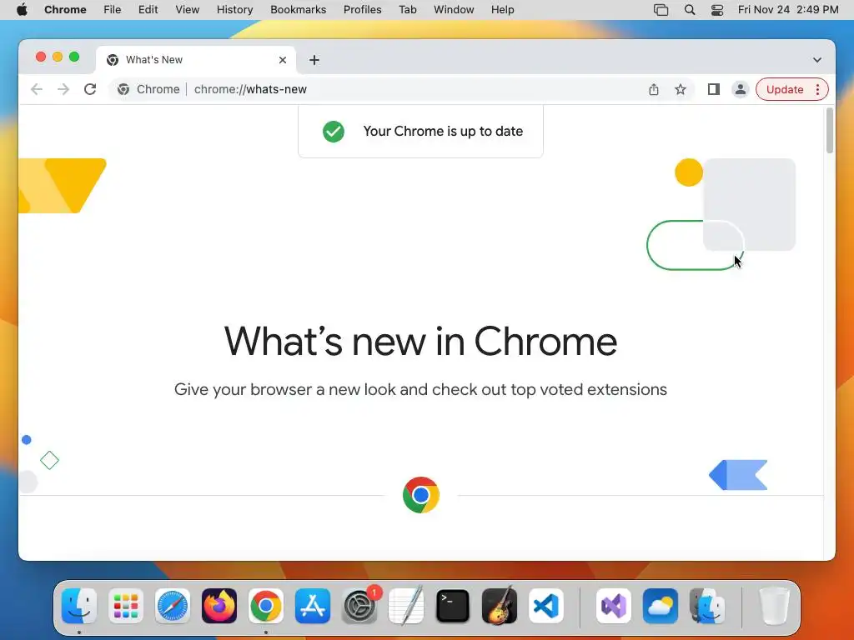Click the Stage Manager icon in menu bar
This screenshot has height=640, width=854.
coord(661,10)
